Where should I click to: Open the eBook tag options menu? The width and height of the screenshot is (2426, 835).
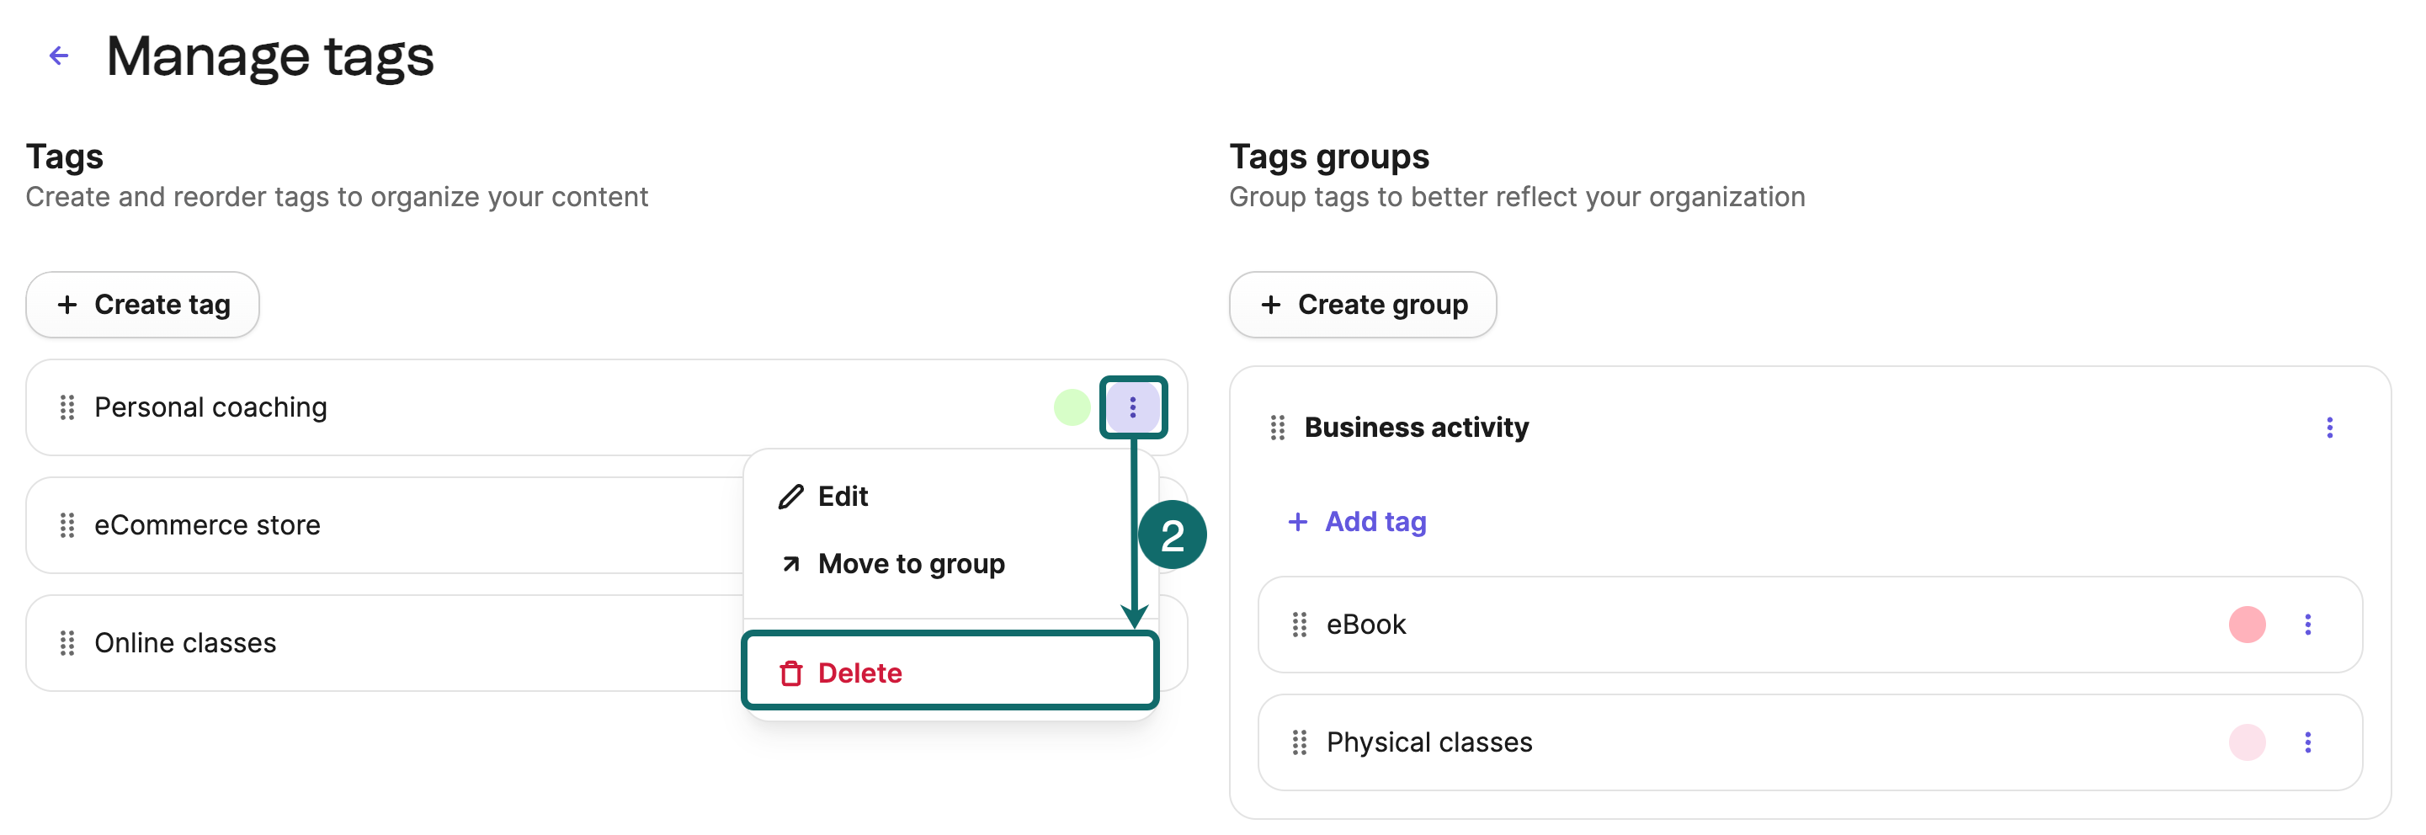coord(2306,625)
